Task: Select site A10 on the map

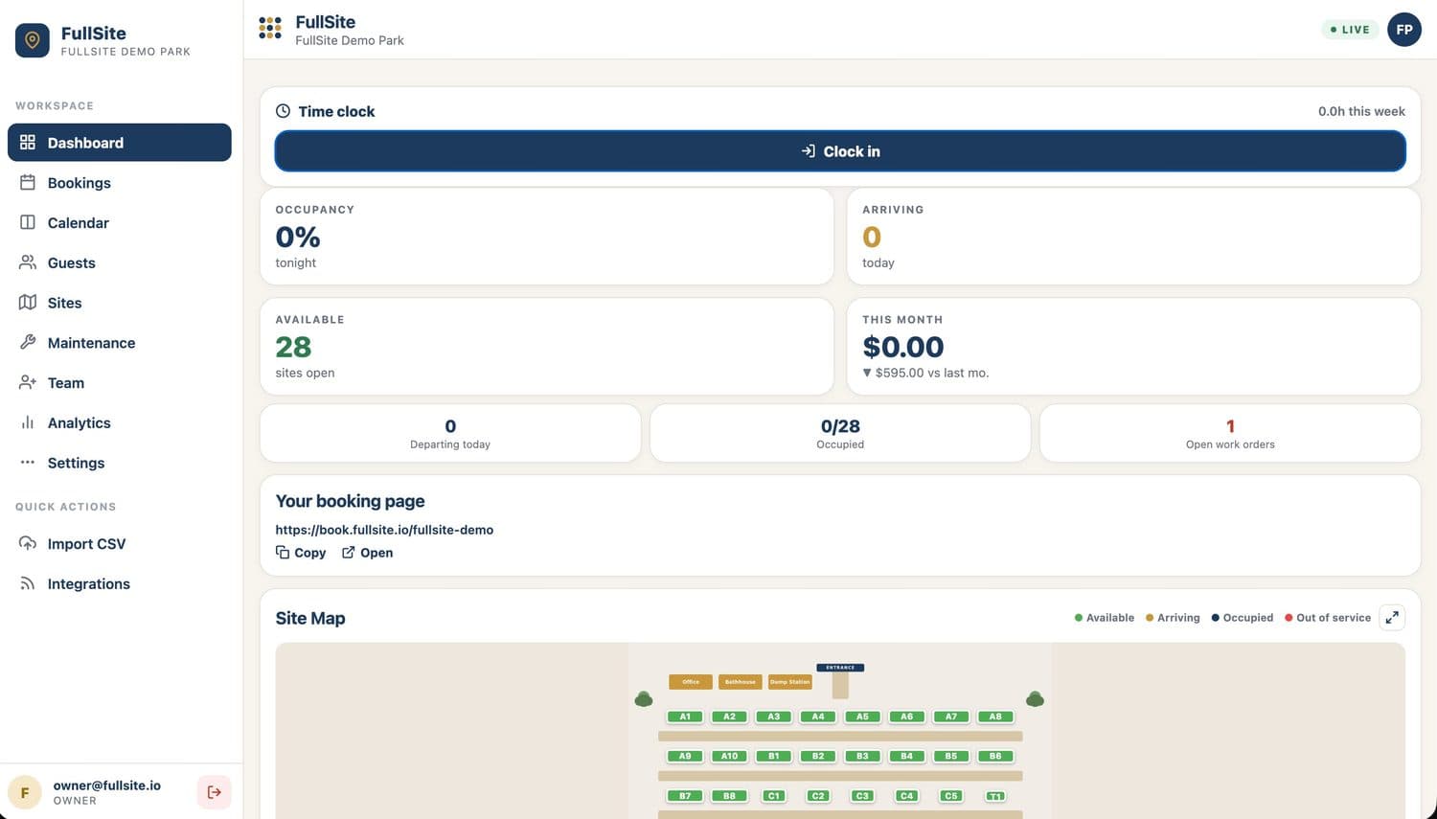Action: tap(729, 756)
